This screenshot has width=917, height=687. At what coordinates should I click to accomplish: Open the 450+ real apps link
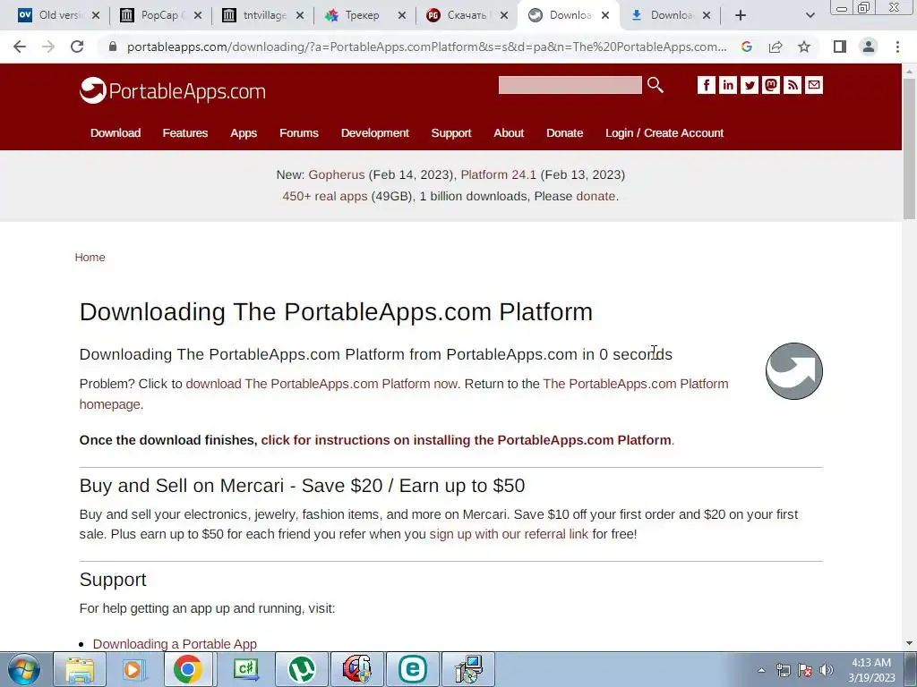pyautogui.click(x=324, y=196)
